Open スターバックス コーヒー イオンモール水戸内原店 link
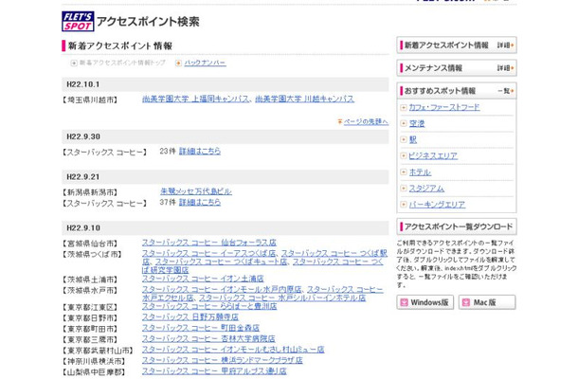Screen dimensions: 578x379 222,290
